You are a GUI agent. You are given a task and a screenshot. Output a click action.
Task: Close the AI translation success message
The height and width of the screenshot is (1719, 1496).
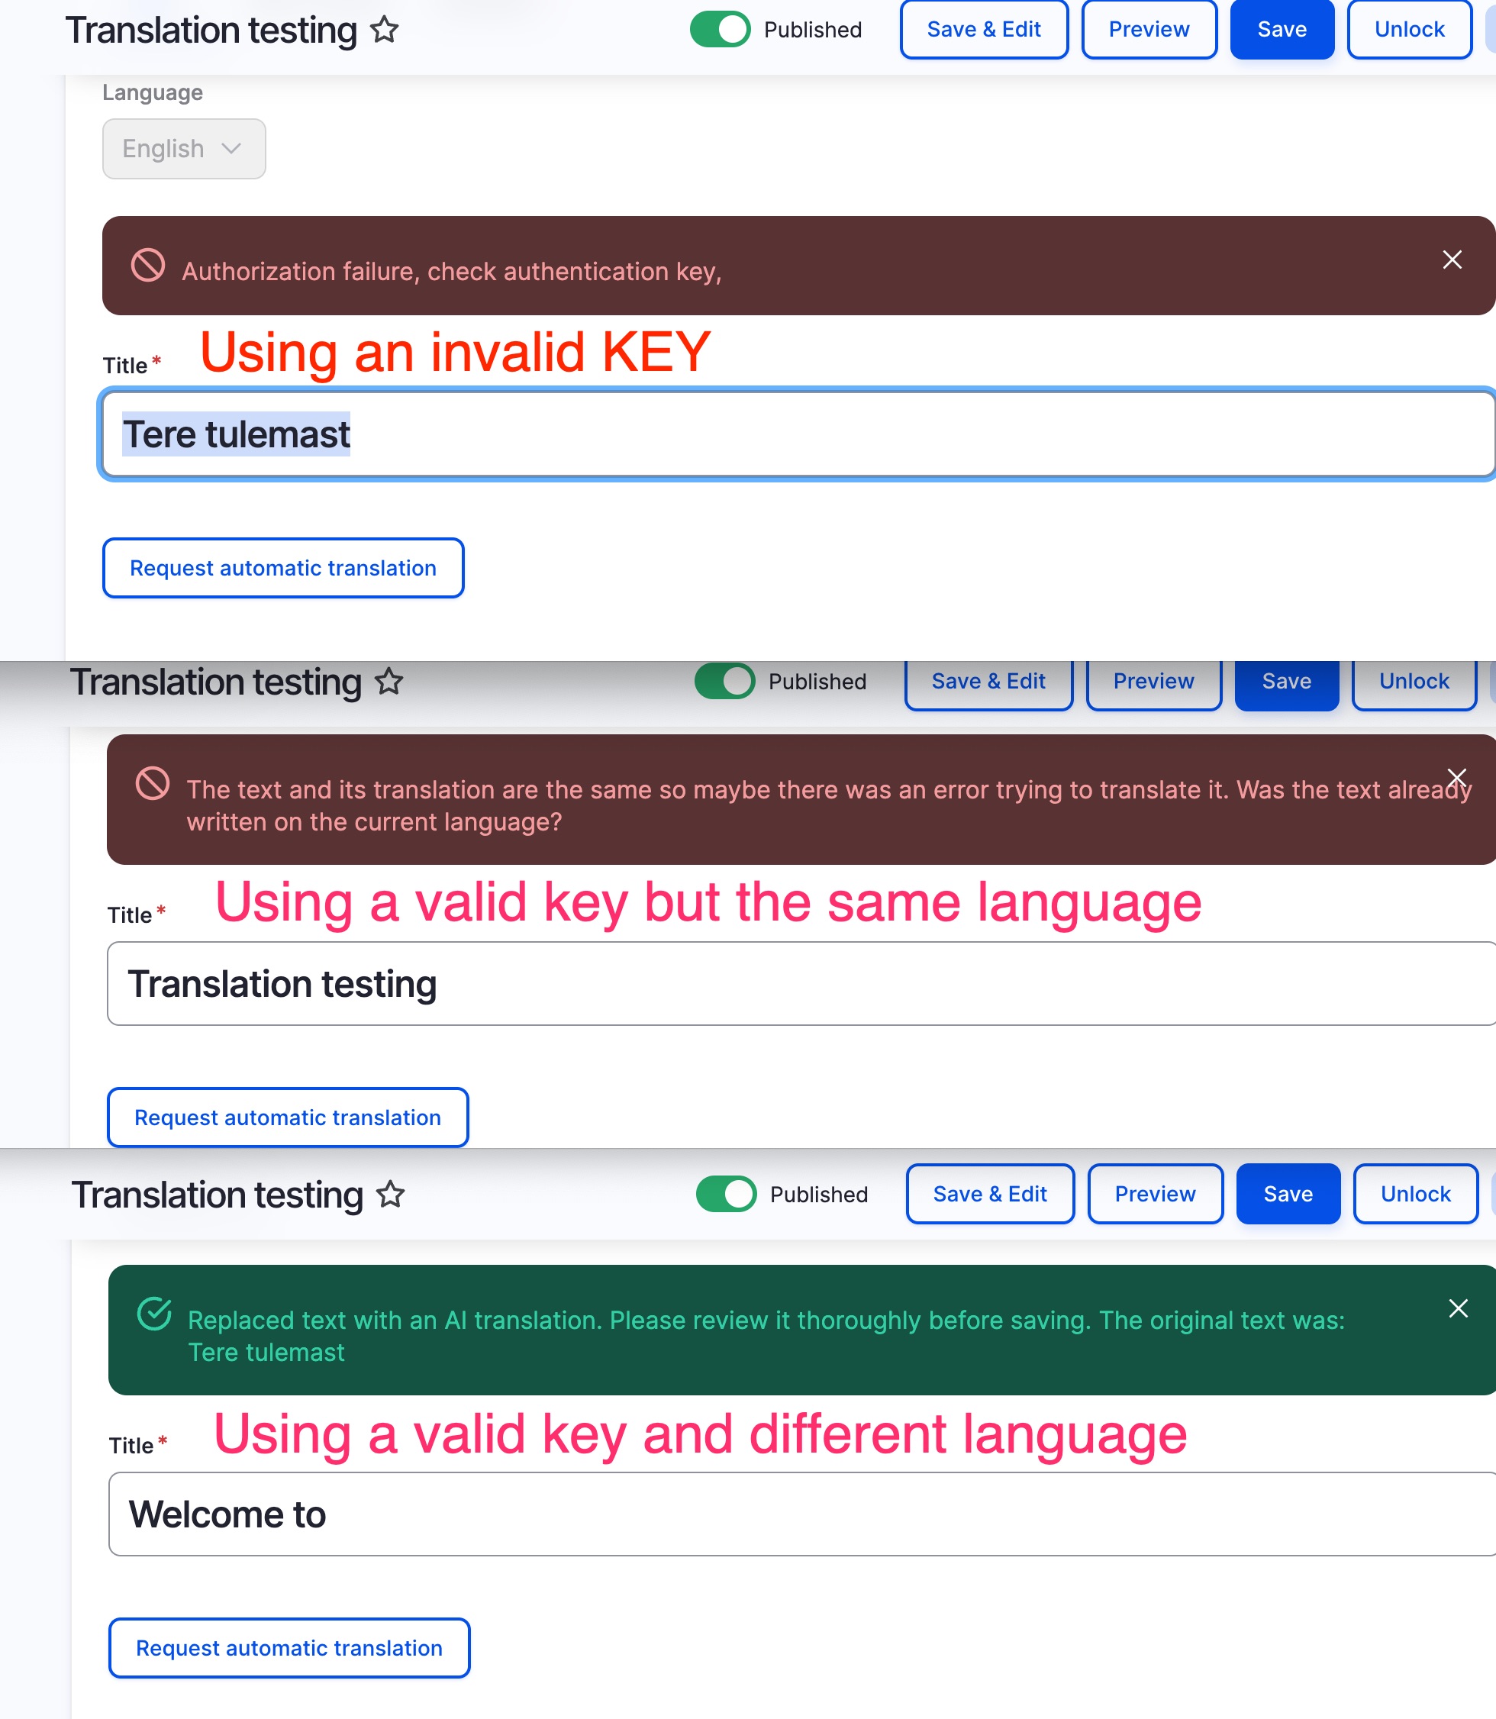coord(1459,1309)
